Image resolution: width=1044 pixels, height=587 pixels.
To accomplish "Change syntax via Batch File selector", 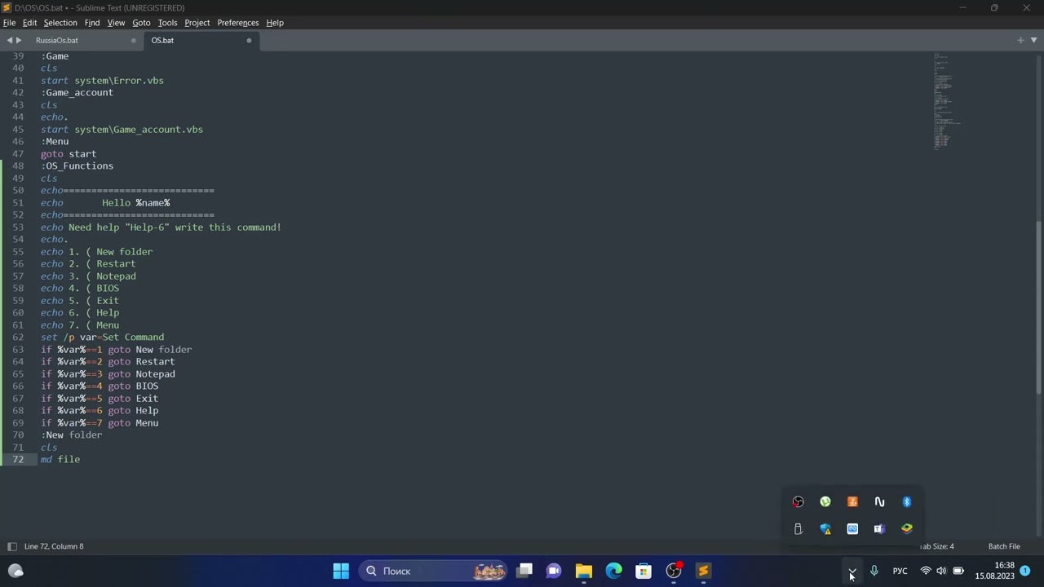I will click(1004, 546).
